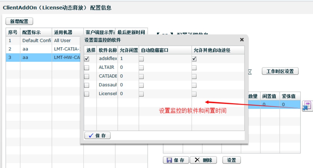313x168 pixels.
Task: Uncheck 允许其他启动途径 for adskflex
Action: [x=194, y=59]
